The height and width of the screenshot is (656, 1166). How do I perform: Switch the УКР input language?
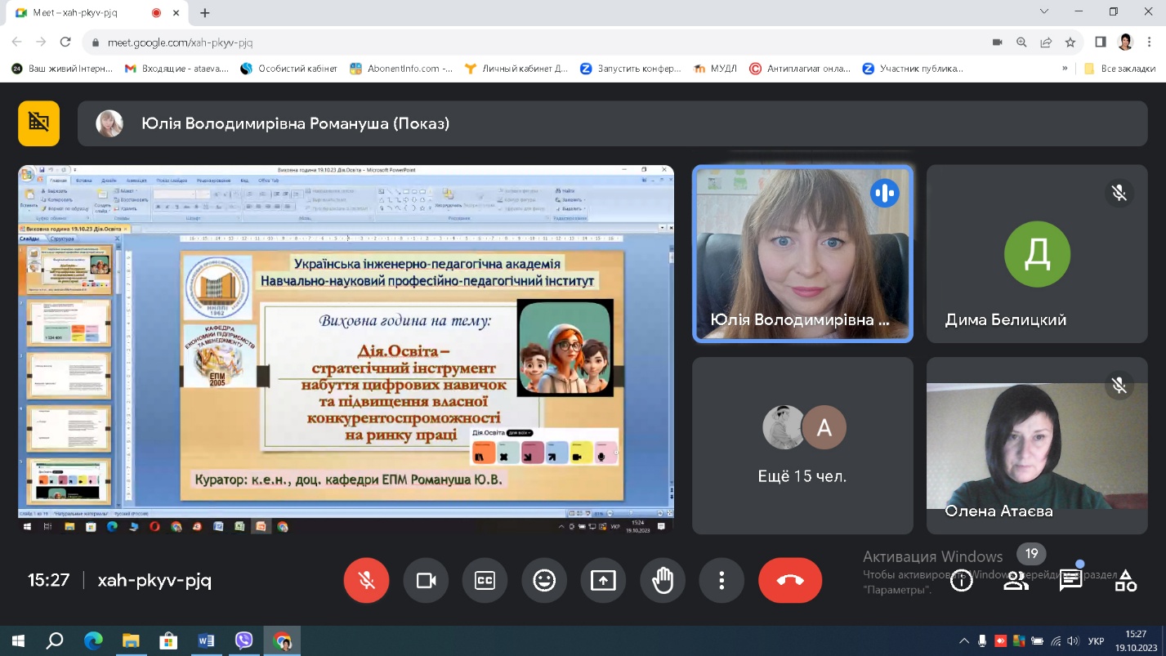point(1097,641)
